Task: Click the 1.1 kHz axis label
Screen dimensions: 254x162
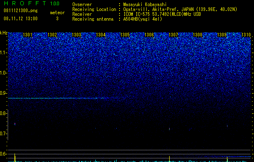Action: click(x=3, y=53)
